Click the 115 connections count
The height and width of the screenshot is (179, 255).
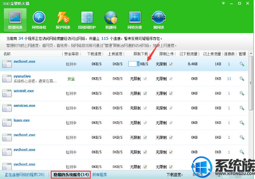[x=105, y=39]
